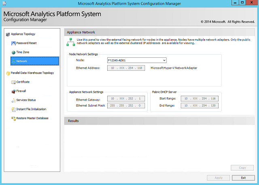Click the 'Fabric DHCP Server' group title
The height and width of the screenshot is (185, 259).
pyautogui.click(x=164, y=92)
